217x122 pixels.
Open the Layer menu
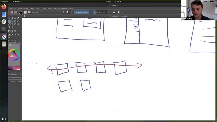pyautogui.click(x=32, y=8)
